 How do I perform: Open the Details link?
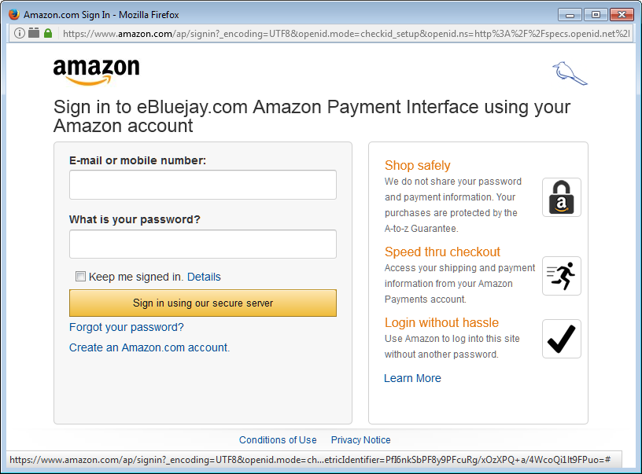tap(204, 277)
